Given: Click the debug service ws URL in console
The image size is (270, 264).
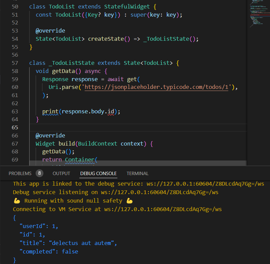Looking at the screenshot, I should (205, 184).
